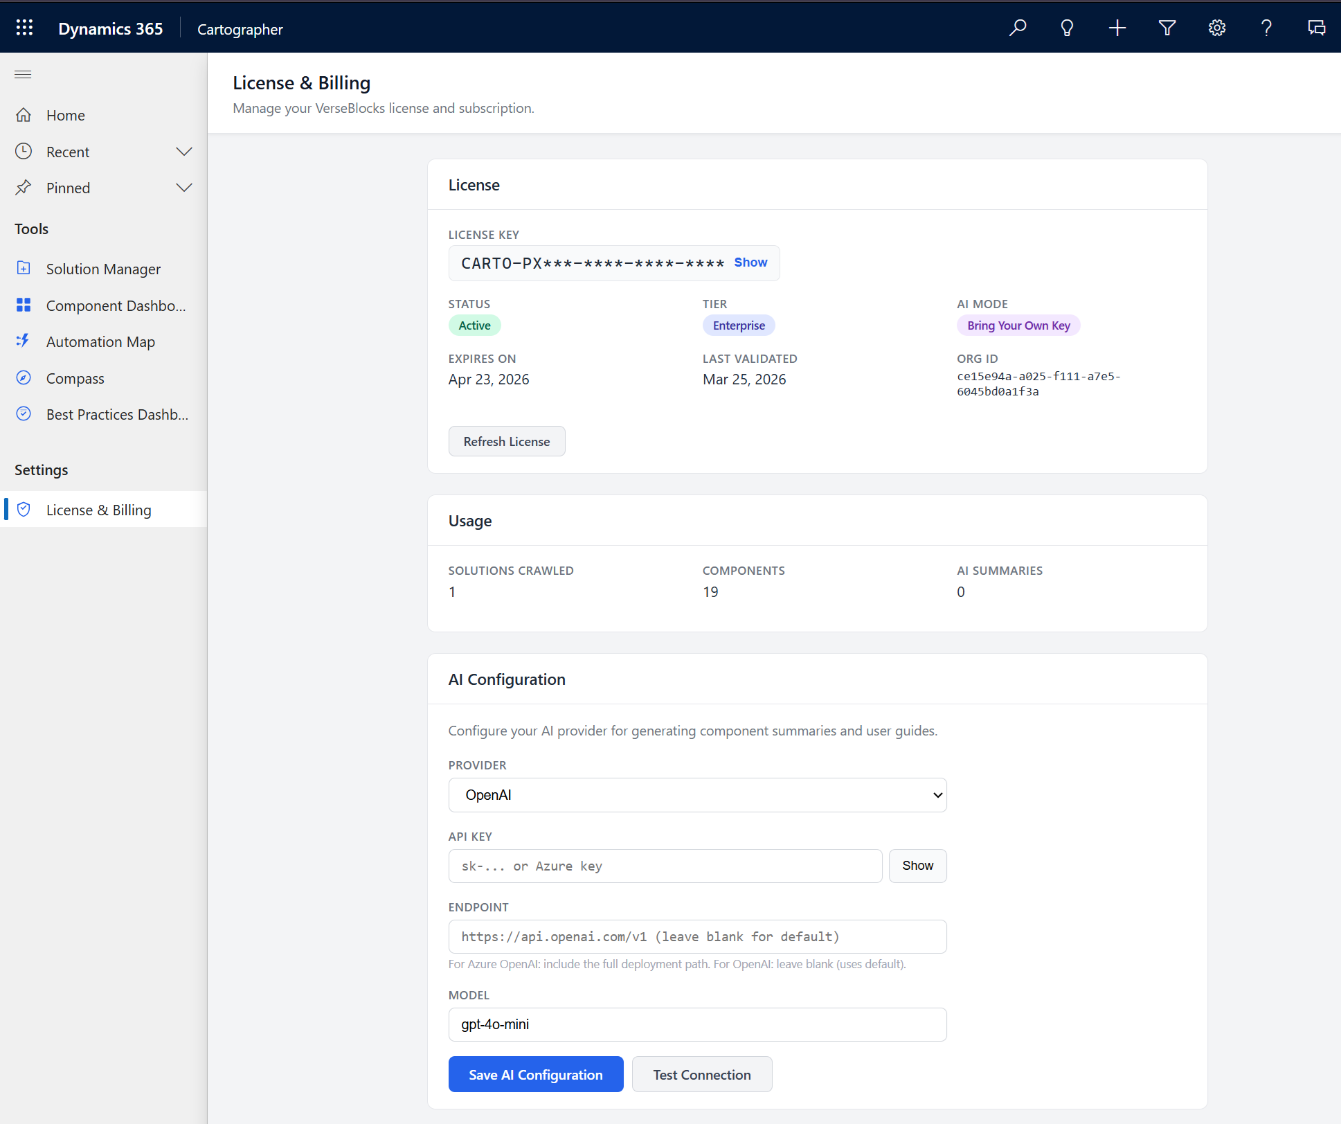Click the Components count 19
Screen dimensions: 1341x1124
coord(710,592)
